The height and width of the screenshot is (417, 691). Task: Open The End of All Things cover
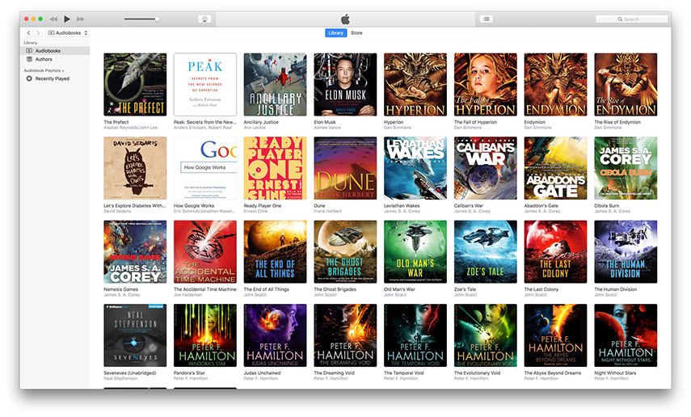[x=276, y=251]
